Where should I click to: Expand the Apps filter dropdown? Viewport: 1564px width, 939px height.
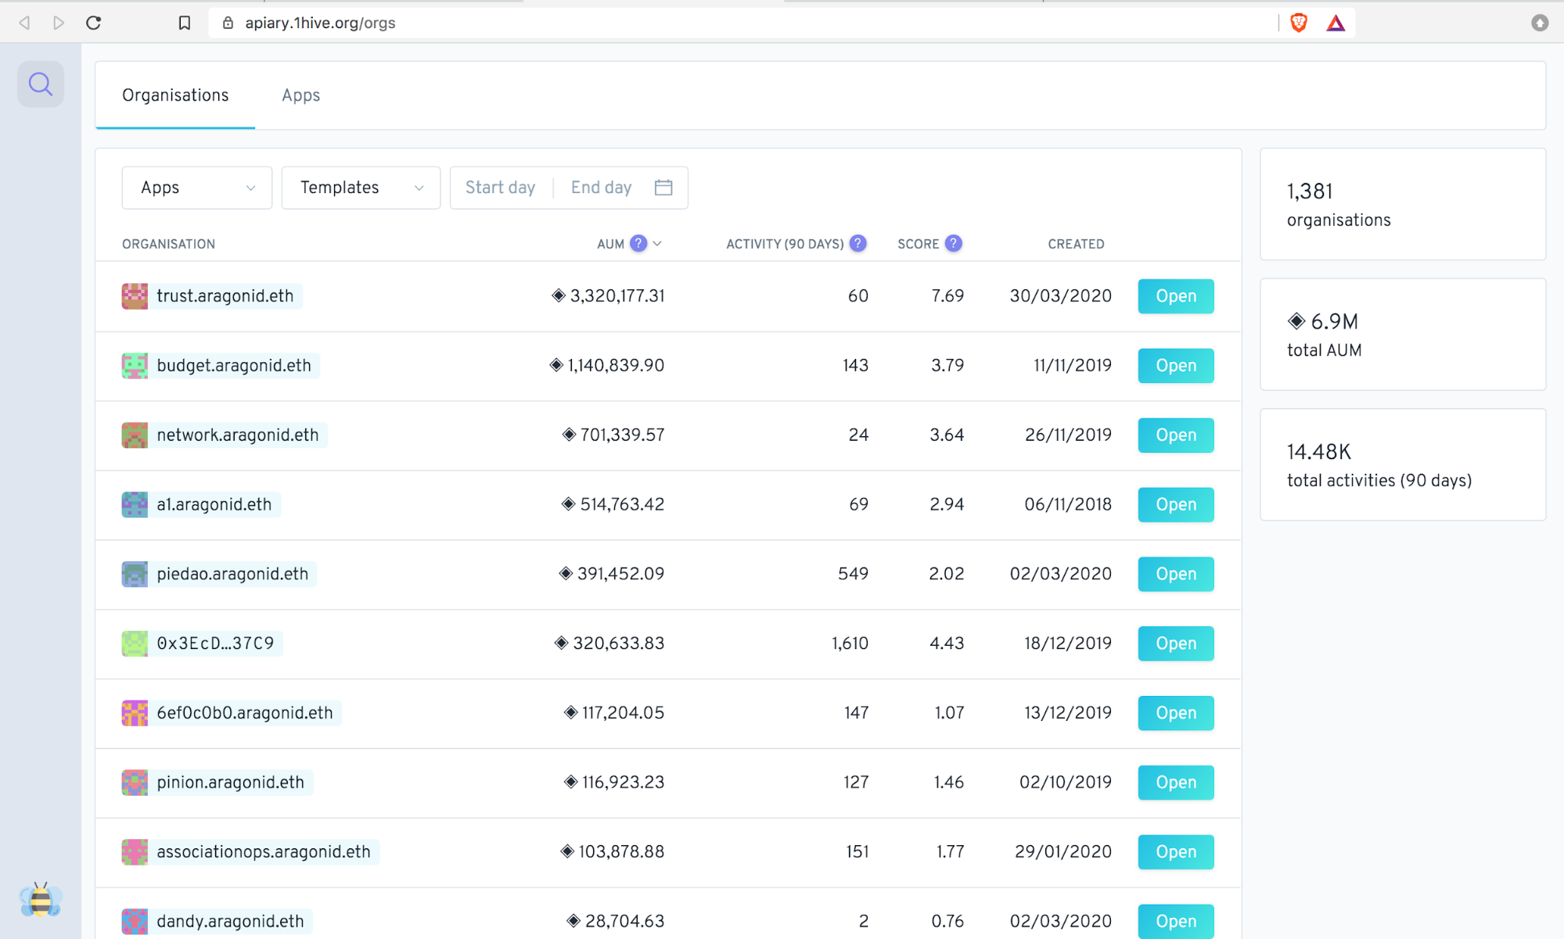pos(197,188)
